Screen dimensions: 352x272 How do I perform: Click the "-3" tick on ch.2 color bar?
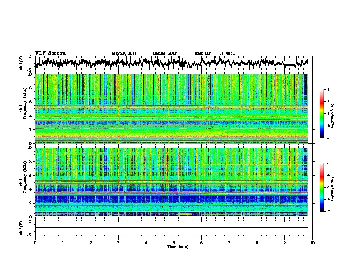click(328, 163)
